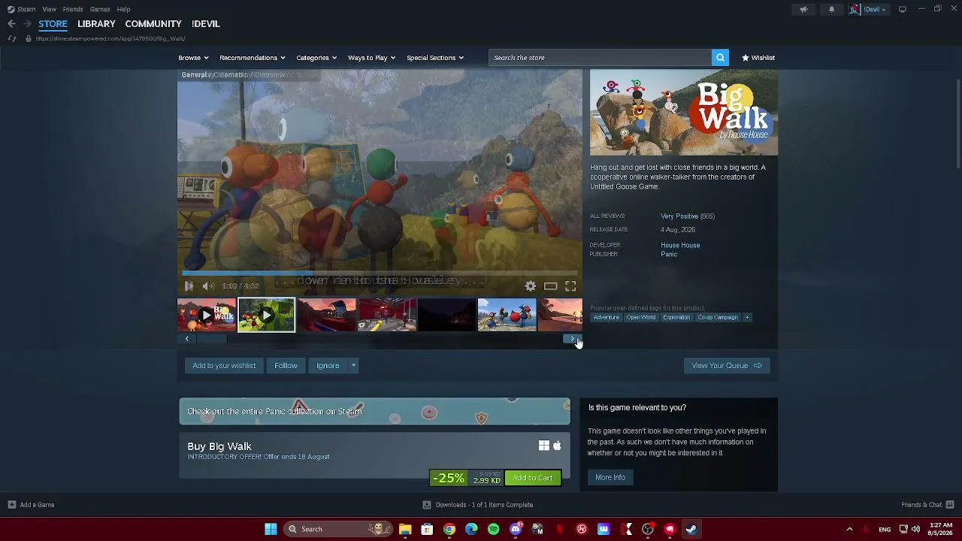Screen dimensions: 962x541
Task: Select the Open World tag
Action: pyautogui.click(x=641, y=317)
